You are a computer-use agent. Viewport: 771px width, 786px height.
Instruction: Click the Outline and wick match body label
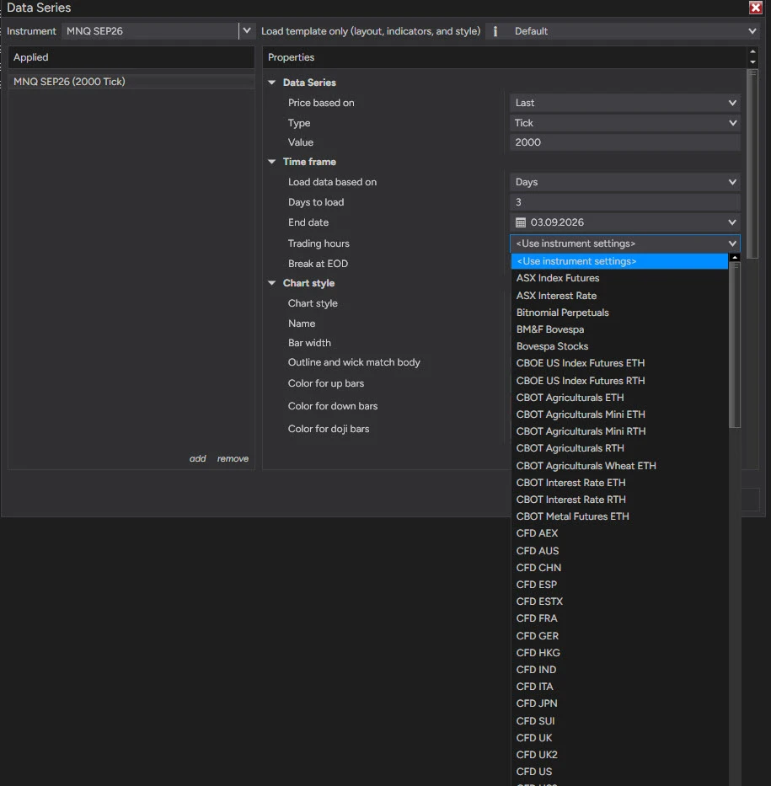click(x=354, y=362)
